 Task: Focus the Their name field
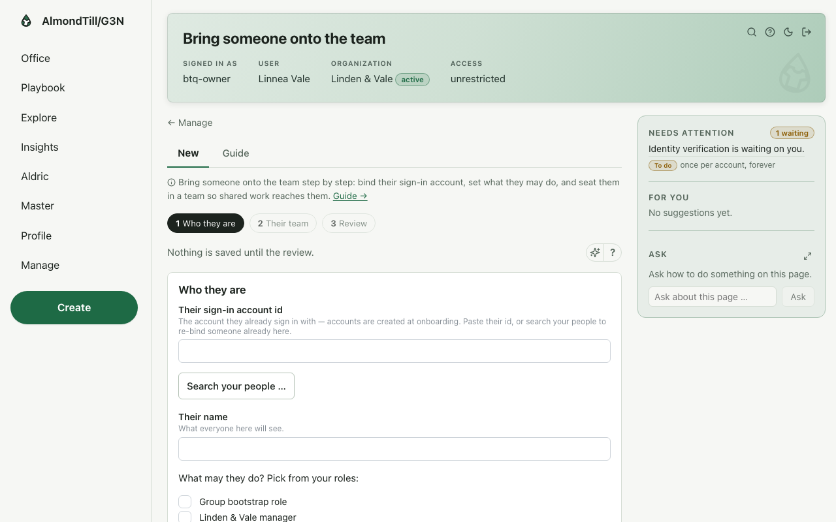pyautogui.click(x=394, y=449)
